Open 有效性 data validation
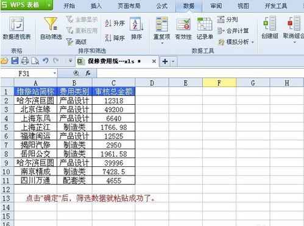Image resolution: width=304 pixels, height=226 pixels. [x=183, y=28]
